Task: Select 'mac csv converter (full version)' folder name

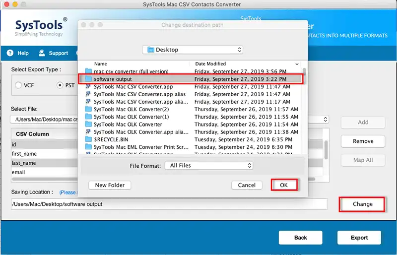Action: pos(131,71)
